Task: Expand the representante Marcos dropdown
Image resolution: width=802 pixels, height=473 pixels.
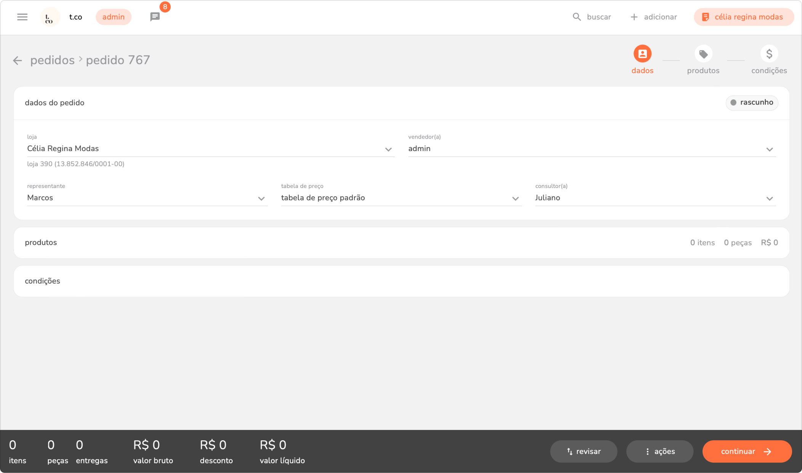Action: pyautogui.click(x=261, y=199)
